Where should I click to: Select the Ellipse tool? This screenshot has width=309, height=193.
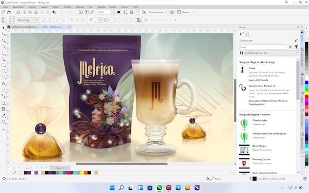[4, 71]
